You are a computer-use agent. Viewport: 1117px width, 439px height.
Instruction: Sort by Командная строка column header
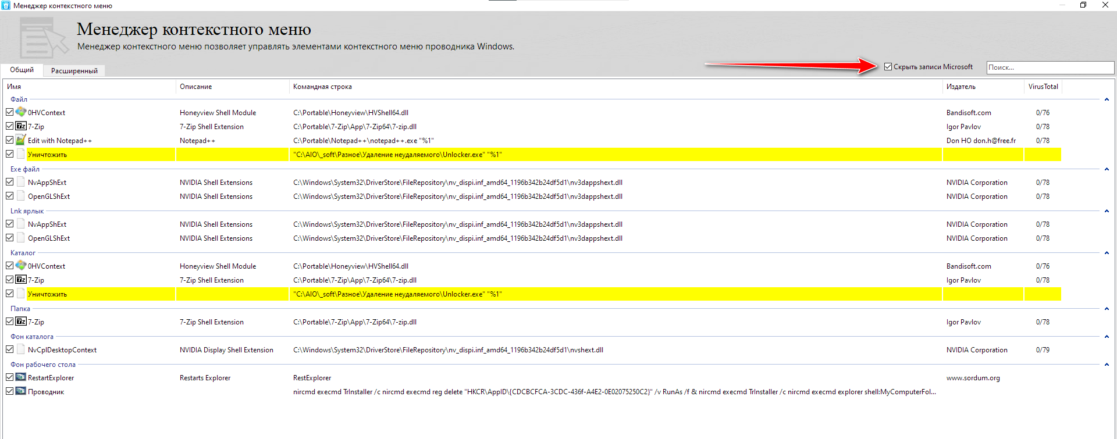click(616, 87)
